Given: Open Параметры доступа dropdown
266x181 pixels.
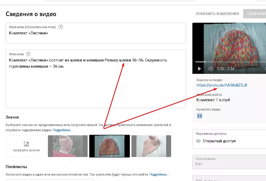Looking at the screenshot, I should tap(229, 139).
